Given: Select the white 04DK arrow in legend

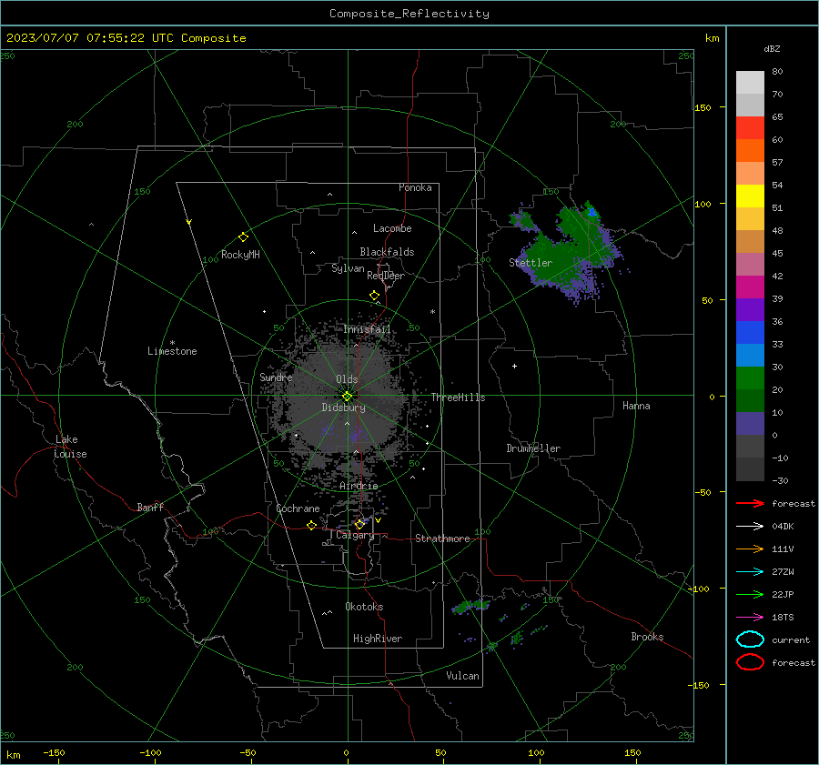Looking at the screenshot, I should [x=750, y=526].
